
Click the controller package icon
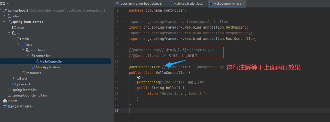33,56
